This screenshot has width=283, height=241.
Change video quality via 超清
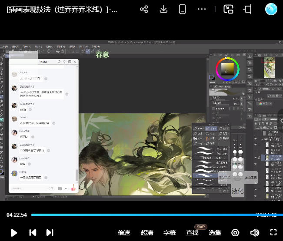147,233
